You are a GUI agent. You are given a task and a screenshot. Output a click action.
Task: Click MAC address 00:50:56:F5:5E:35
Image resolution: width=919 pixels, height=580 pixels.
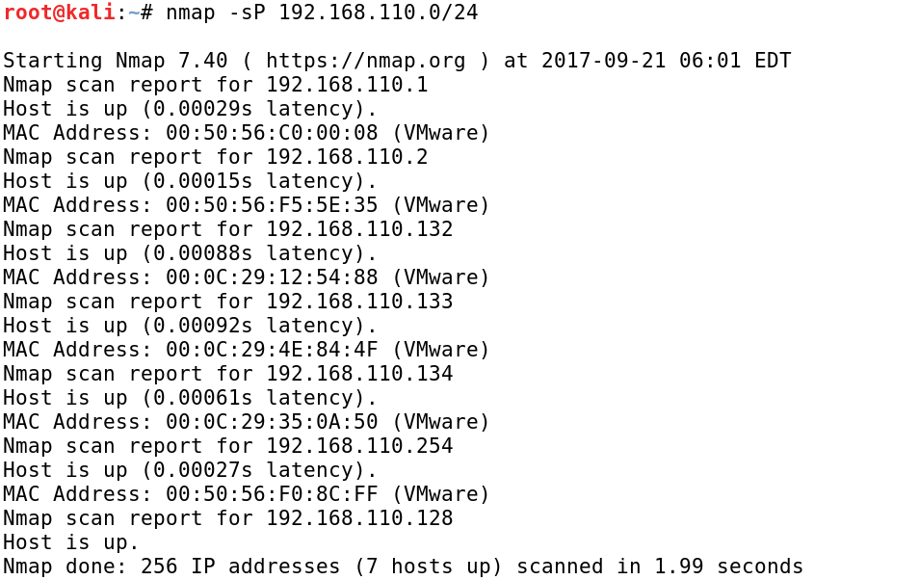pos(272,205)
